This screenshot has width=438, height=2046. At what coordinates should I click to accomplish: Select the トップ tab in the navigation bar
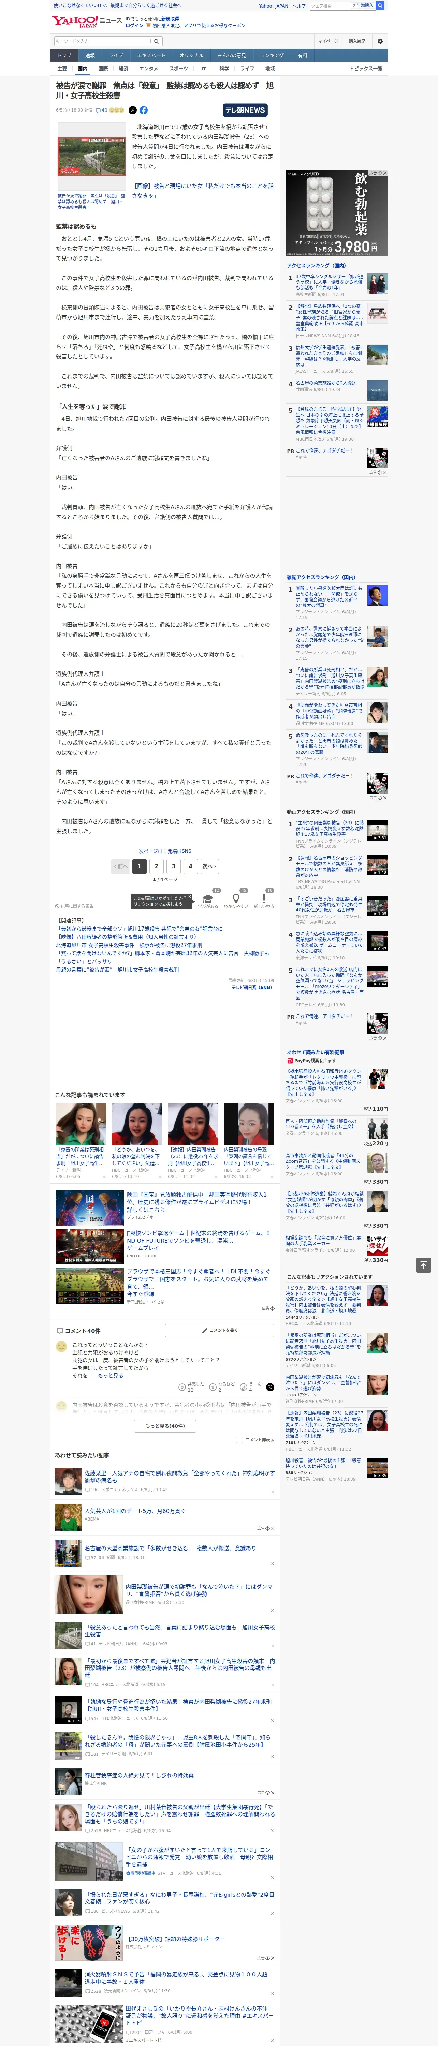(x=64, y=56)
